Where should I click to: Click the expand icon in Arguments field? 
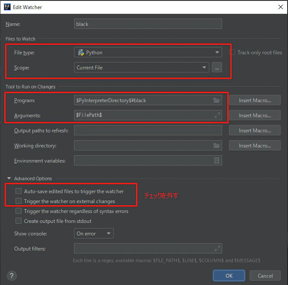pos(217,115)
